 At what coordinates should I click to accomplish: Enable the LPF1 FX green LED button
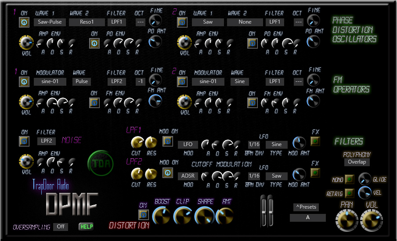click(x=315, y=141)
